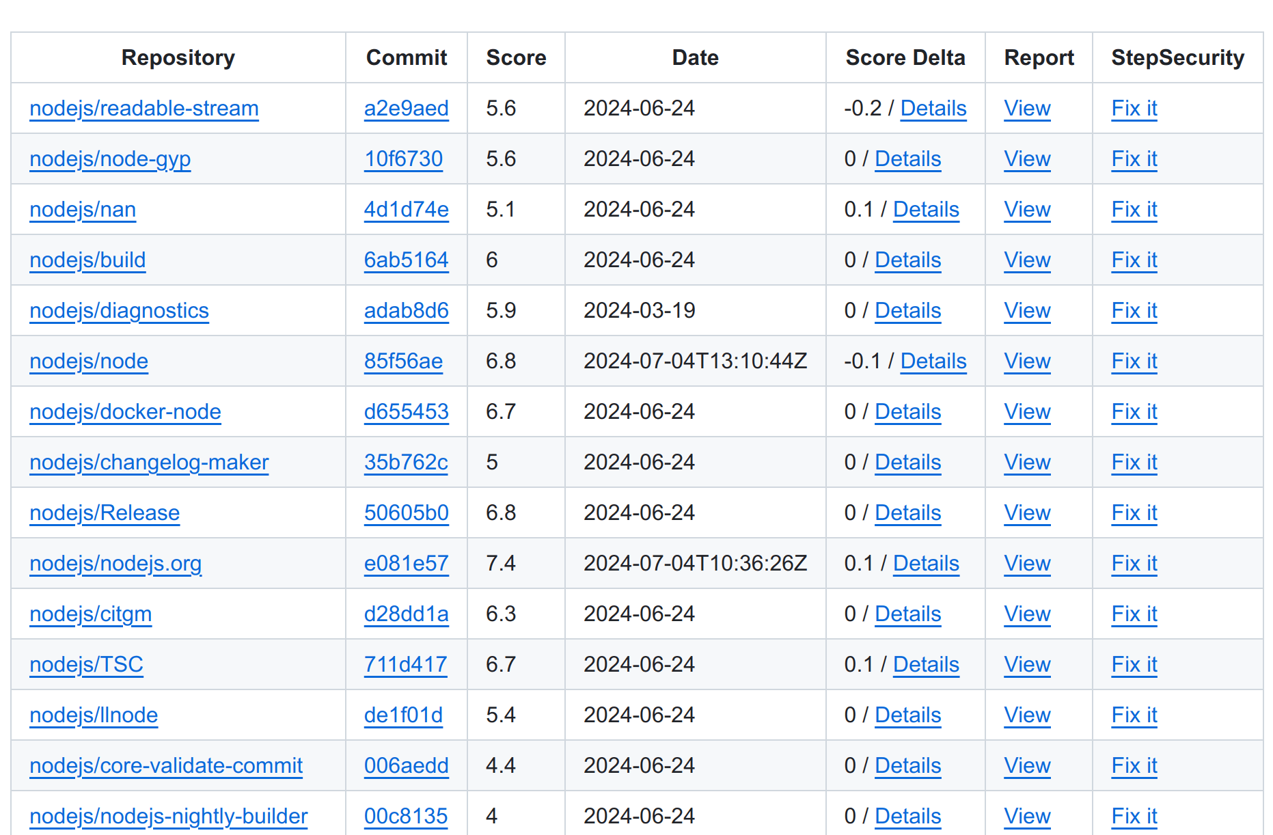Image resolution: width=1273 pixels, height=835 pixels.
Task: Open commit a2e9aed link
Action: [x=406, y=109]
